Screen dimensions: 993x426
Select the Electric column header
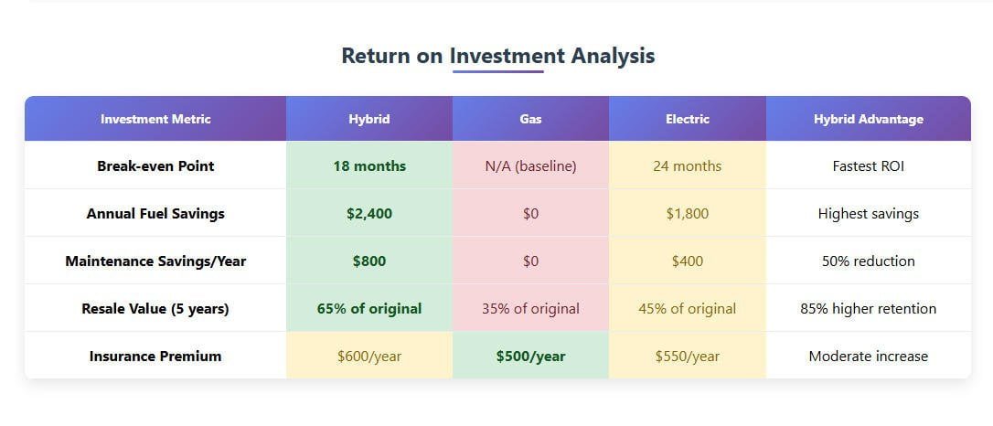click(688, 119)
